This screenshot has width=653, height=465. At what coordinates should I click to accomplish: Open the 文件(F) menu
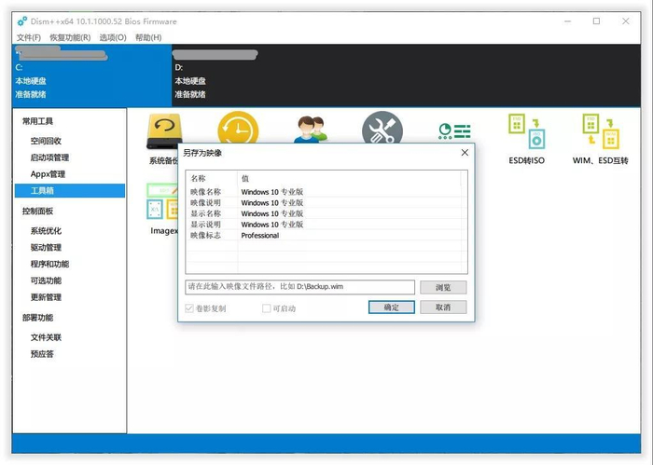click(29, 37)
